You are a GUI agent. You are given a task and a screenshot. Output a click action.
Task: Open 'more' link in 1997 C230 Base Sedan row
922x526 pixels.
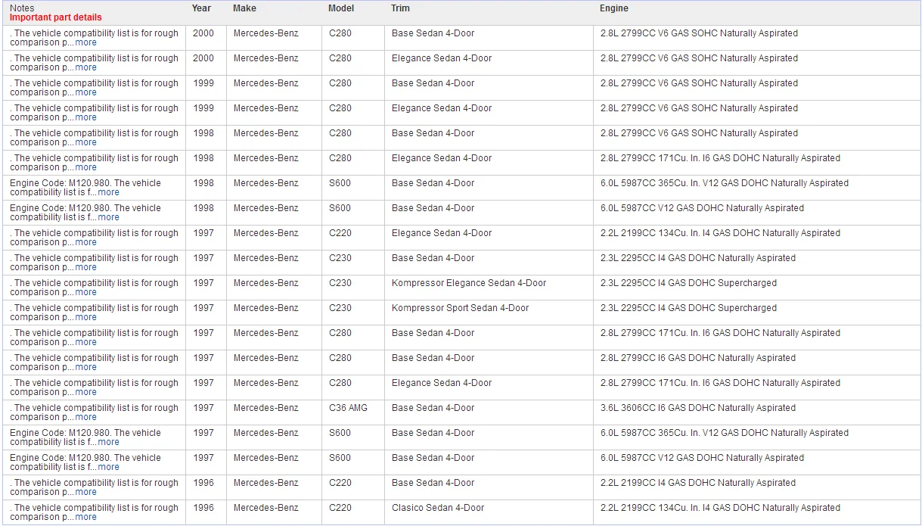click(x=85, y=267)
